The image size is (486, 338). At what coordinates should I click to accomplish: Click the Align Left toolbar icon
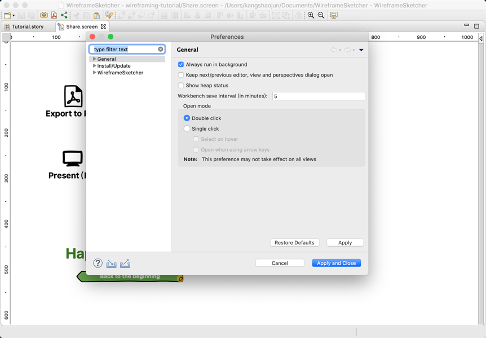click(187, 15)
